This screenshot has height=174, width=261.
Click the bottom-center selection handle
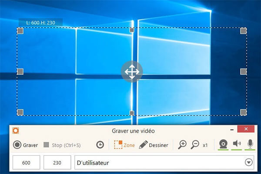pos(132,113)
